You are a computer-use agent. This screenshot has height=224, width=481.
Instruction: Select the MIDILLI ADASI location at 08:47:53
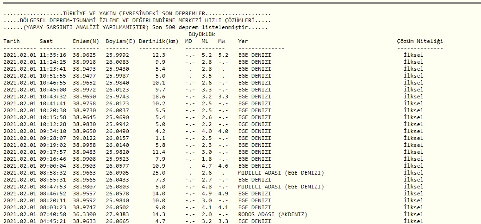pyautogui.click(x=281, y=187)
